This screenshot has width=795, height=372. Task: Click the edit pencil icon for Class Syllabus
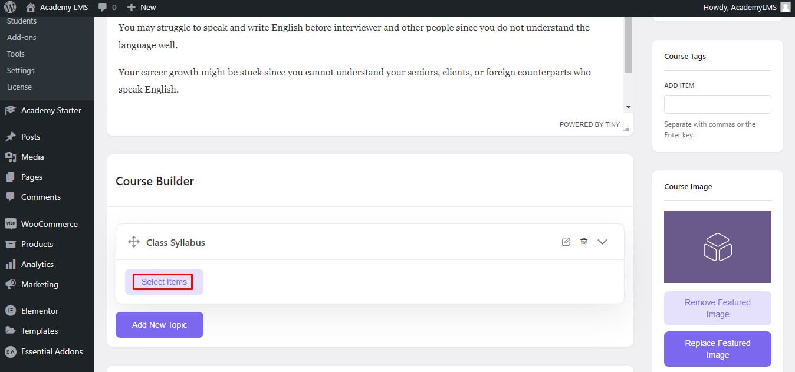click(566, 242)
